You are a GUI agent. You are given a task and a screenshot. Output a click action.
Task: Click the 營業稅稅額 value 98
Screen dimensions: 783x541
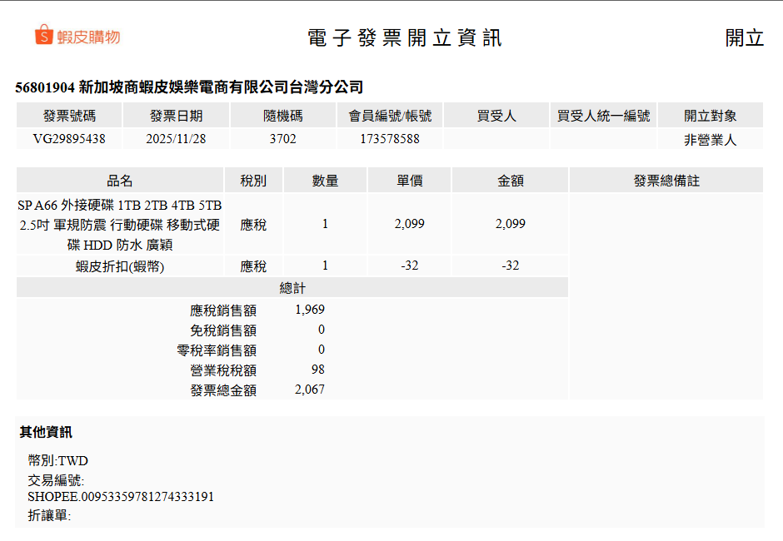coord(317,370)
